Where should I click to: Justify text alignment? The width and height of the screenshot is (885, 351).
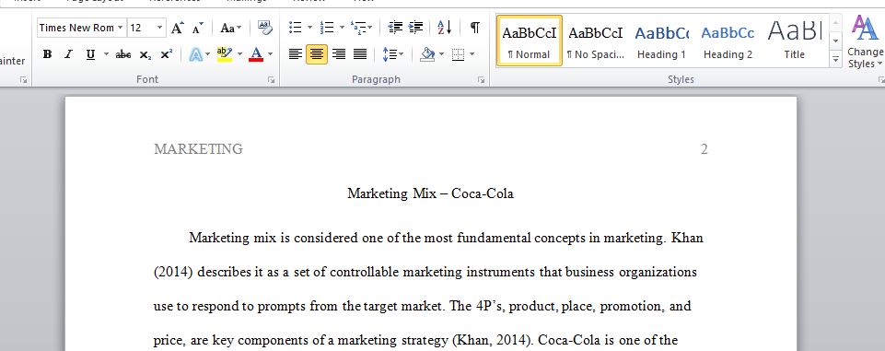(360, 54)
